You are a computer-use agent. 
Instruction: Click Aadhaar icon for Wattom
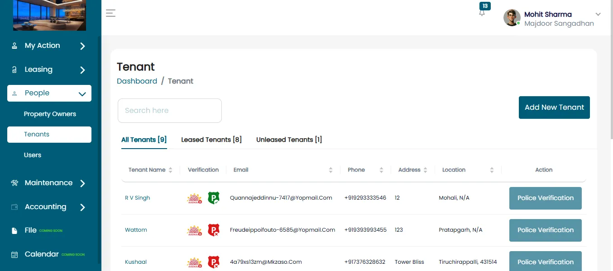click(x=195, y=230)
